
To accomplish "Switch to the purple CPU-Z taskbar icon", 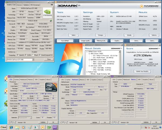I will tap(55, 127).
